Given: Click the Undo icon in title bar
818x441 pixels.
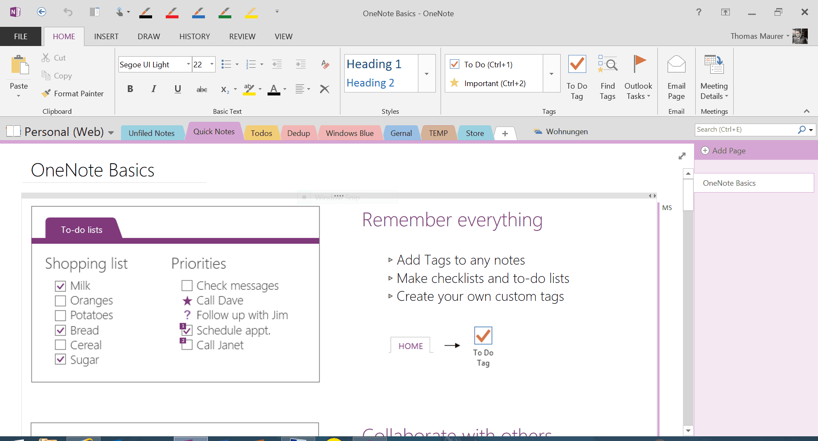Looking at the screenshot, I should click(68, 12).
